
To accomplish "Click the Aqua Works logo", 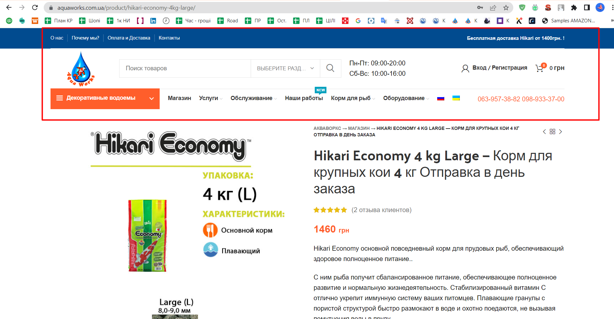I will (81, 69).
